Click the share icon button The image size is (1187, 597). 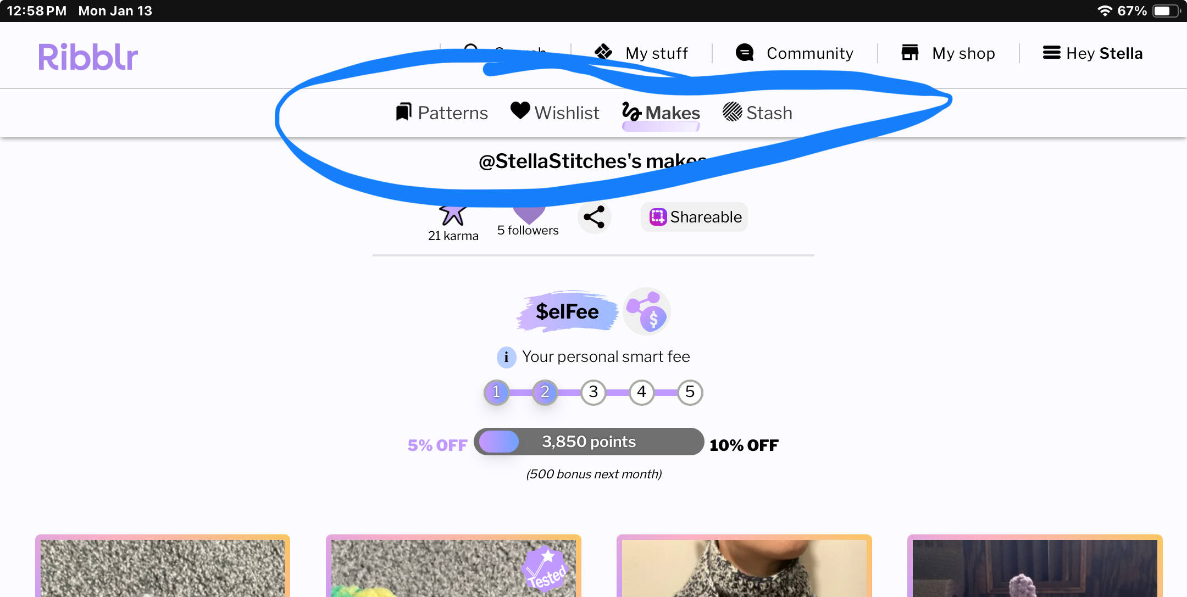[x=594, y=217]
